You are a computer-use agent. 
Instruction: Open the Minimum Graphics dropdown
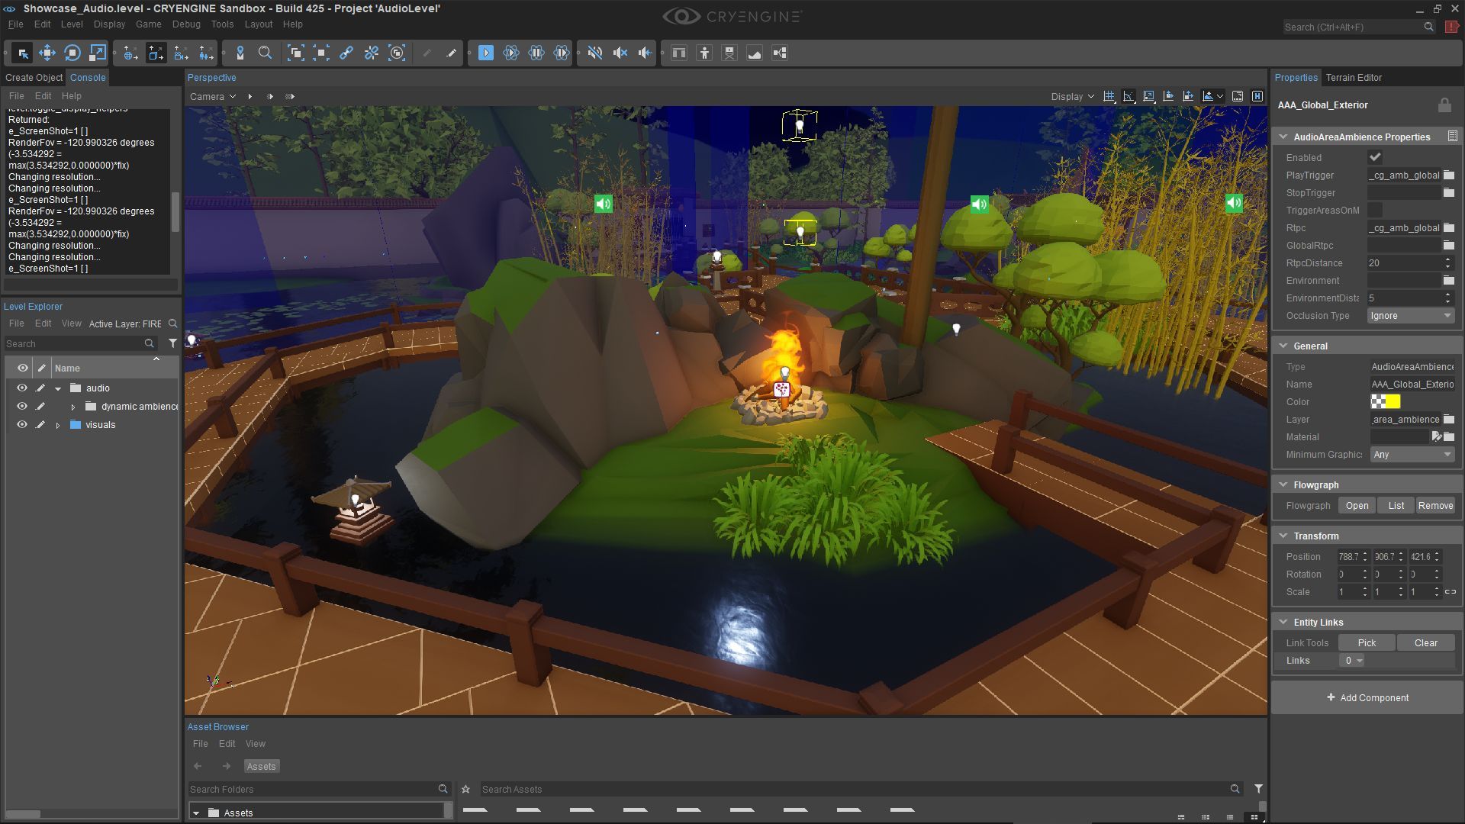1412,455
